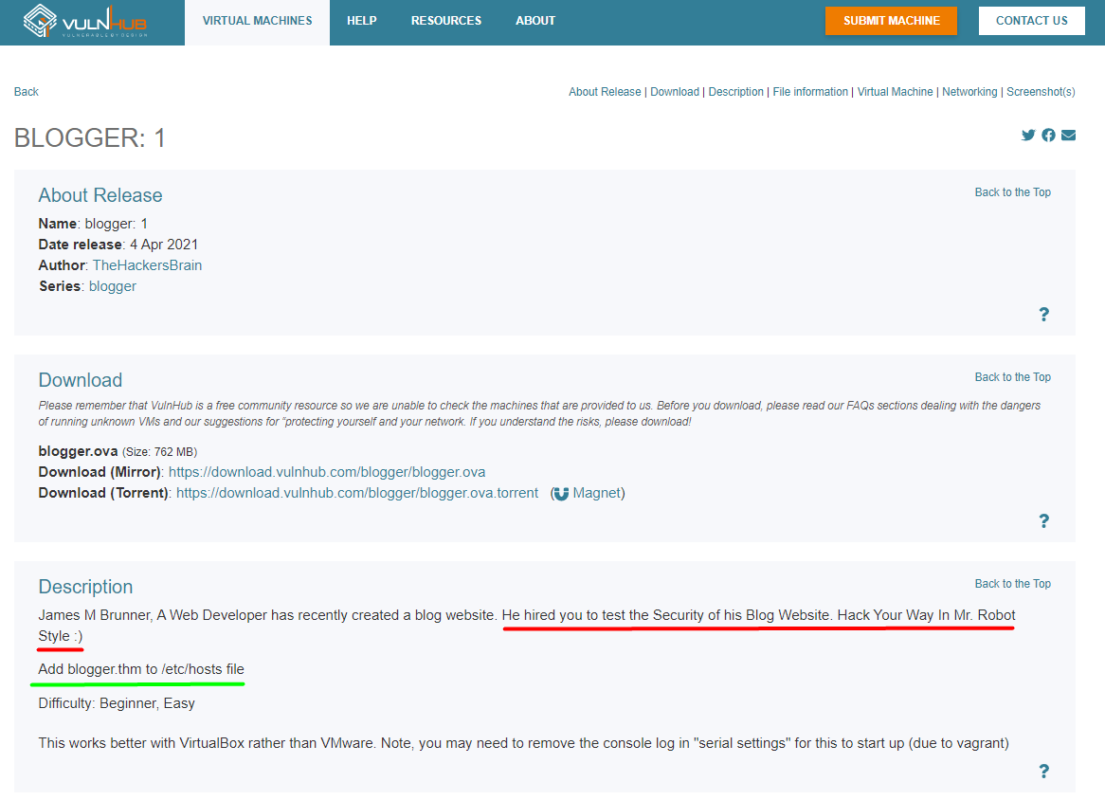Image resolution: width=1105 pixels, height=800 pixels.
Task: Click 'Difficulty: Beginner, Easy' text
Action: tap(117, 703)
